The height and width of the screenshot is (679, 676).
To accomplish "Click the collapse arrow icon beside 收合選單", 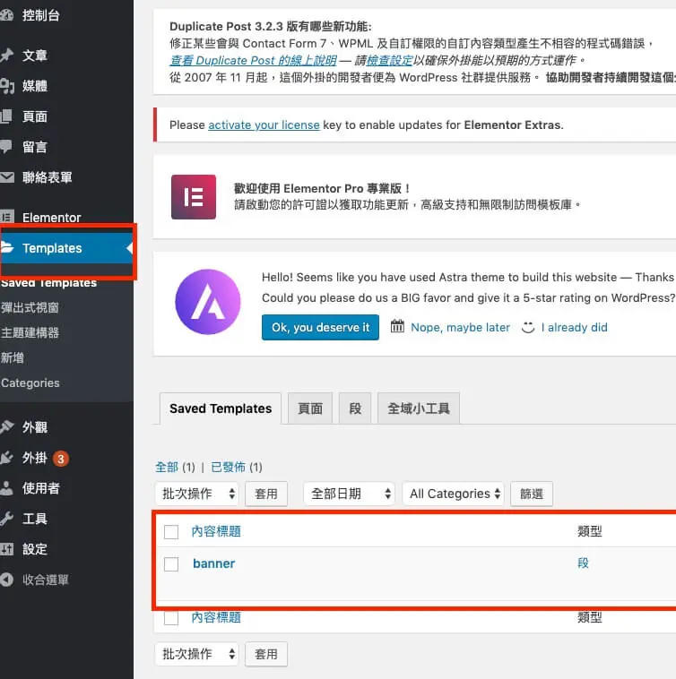I will [6, 580].
